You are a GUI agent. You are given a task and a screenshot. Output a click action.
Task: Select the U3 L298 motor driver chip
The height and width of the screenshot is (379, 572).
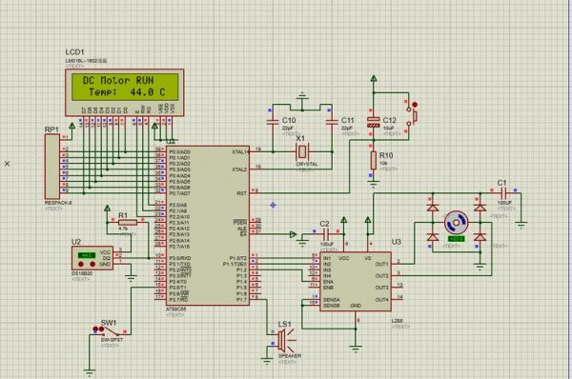click(356, 281)
